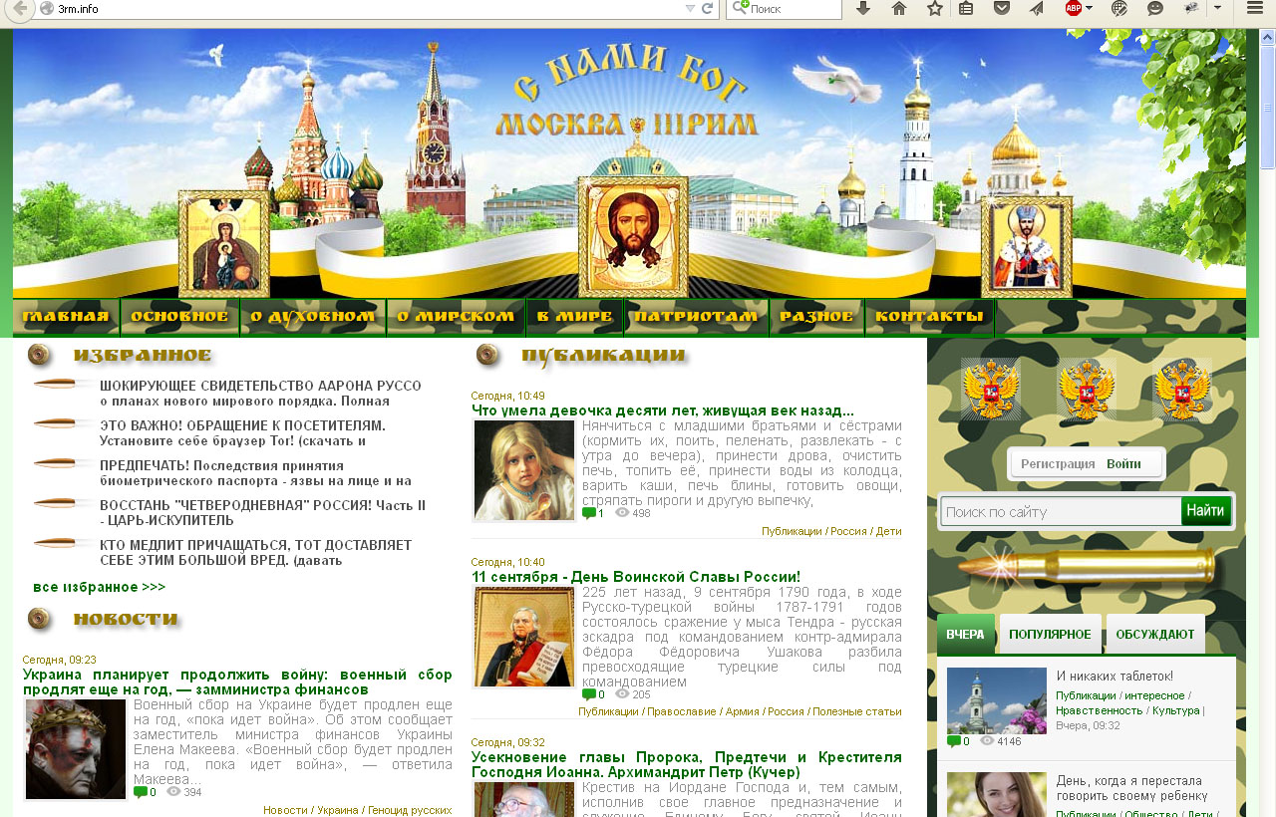Image resolution: width=1276 pixels, height=817 pixels.
Task: Open the ГЛАВНАЯ menu item
Action: click(x=66, y=317)
